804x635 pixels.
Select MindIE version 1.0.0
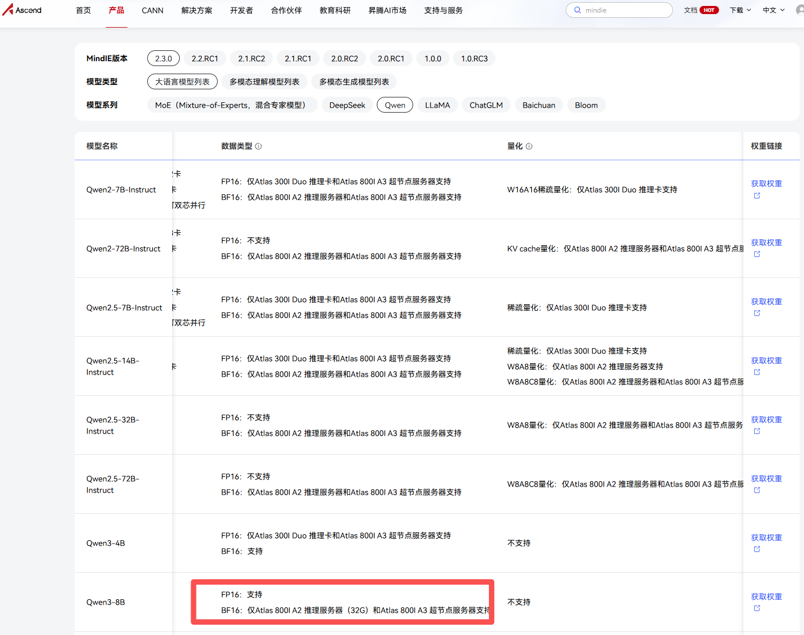click(433, 58)
